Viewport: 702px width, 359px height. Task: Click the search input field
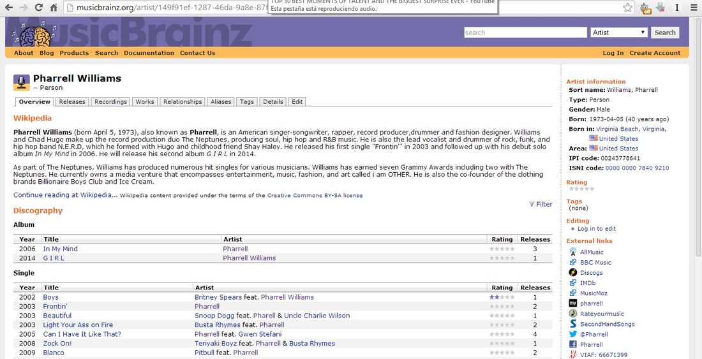pos(525,32)
